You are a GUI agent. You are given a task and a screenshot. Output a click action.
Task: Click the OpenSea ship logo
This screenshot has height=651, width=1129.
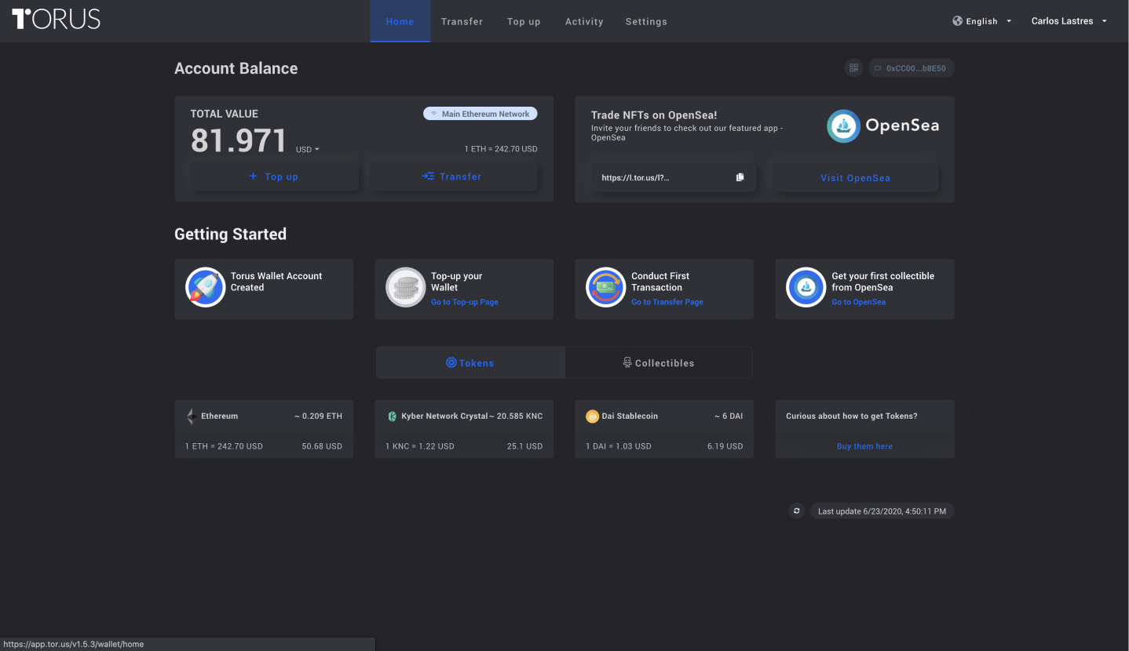click(843, 125)
